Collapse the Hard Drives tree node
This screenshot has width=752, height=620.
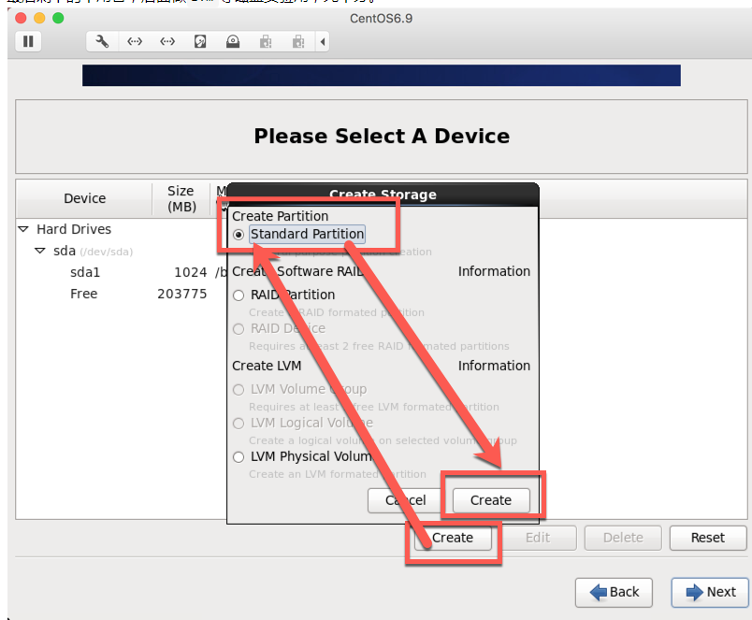pyautogui.click(x=23, y=229)
